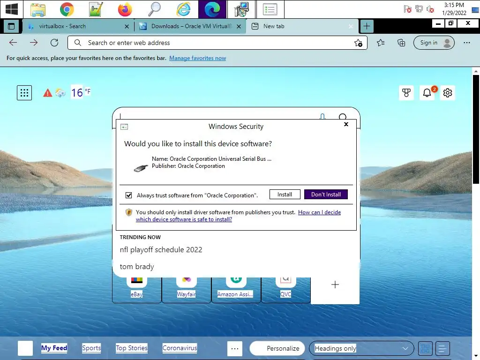Viewport: 480px width, 360px height.
Task: Open the Magnifier search taskbar icon
Action: click(154, 9)
